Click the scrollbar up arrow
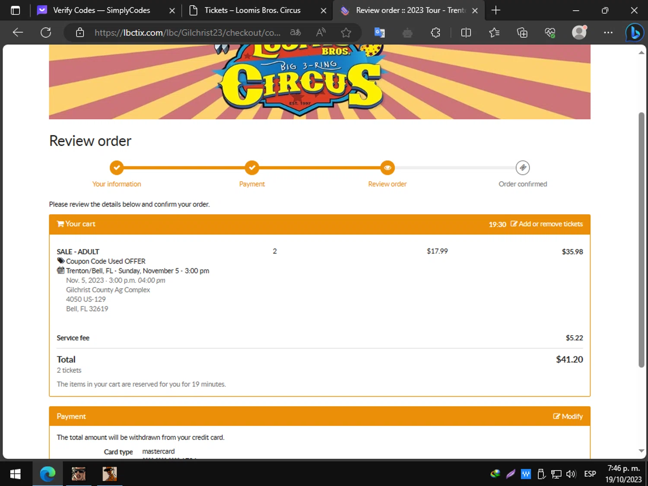Image resolution: width=648 pixels, height=486 pixels. pyautogui.click(x=642, y=53)
